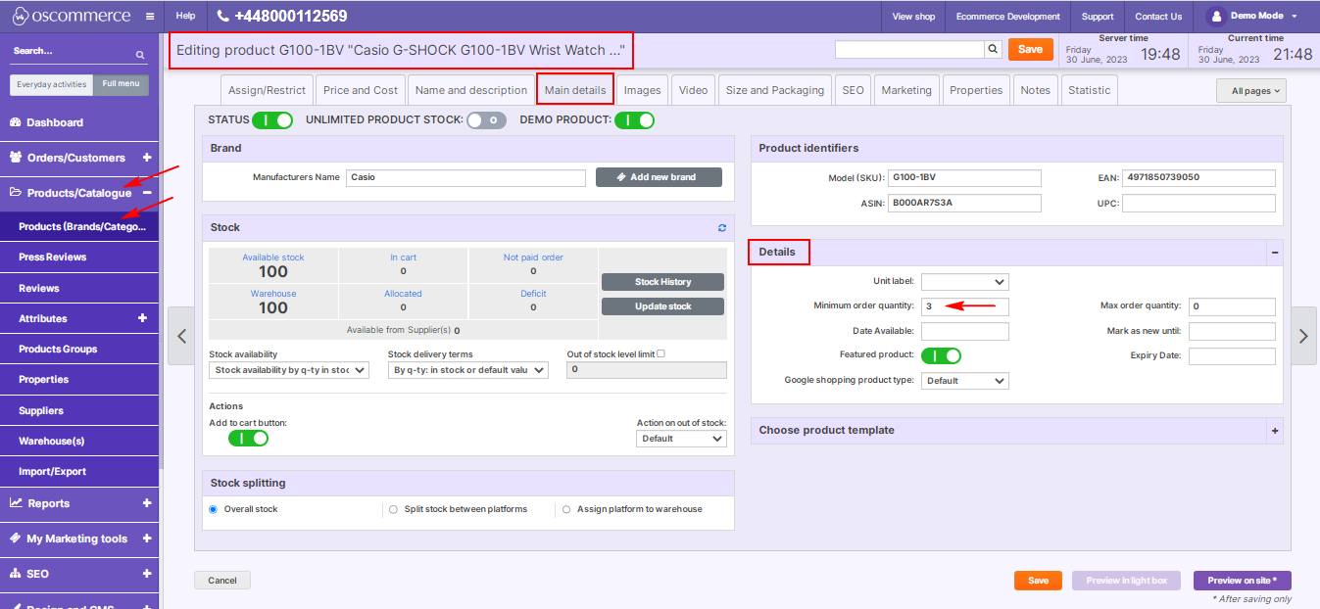This screenshot has height=609, width=1320.
Task: Open the Demo Mode user avatar
Action: coord(1216,17)
